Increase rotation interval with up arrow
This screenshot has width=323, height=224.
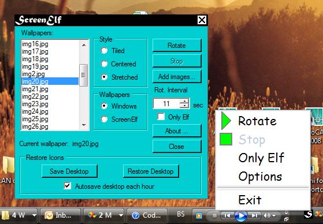pos(184,101)
